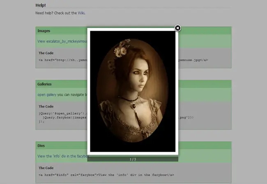Image resolution: width=267 pixels, height=184 pixels.
Task: Click the jQuery('#open_gallery') code line
Action: pyautogui.click(x=63, y=114)
